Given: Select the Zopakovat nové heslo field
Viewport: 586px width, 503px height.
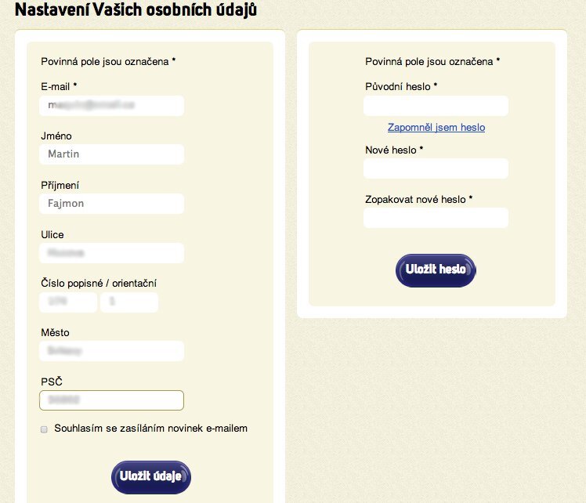Looking at the screenshot, I should click(x=436, y=218).
